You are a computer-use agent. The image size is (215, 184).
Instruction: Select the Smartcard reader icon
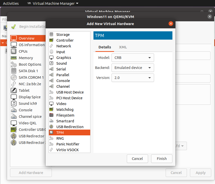coord(51,121)
